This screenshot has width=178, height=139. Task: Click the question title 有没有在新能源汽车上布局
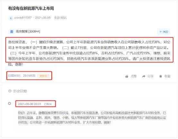[31, 9]
